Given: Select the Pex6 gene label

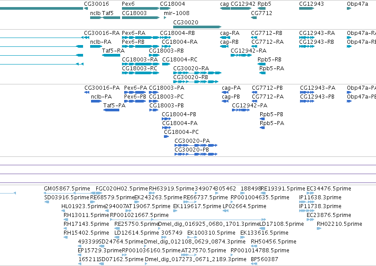Looking at the screenshot, I should [x=128, y=4].
